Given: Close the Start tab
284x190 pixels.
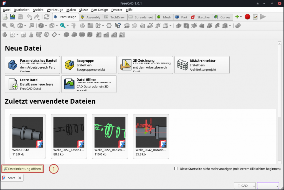Looking at the screenshot, I should 20,178.
